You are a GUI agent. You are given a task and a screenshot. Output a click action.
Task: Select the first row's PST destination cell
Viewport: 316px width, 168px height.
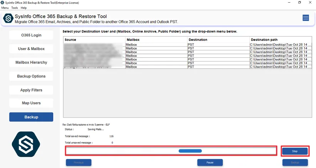(x=218, y=45)
